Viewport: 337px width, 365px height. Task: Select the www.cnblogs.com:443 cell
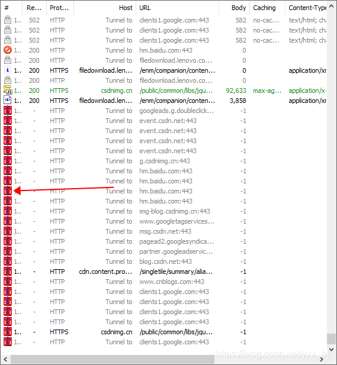(172, 282)
